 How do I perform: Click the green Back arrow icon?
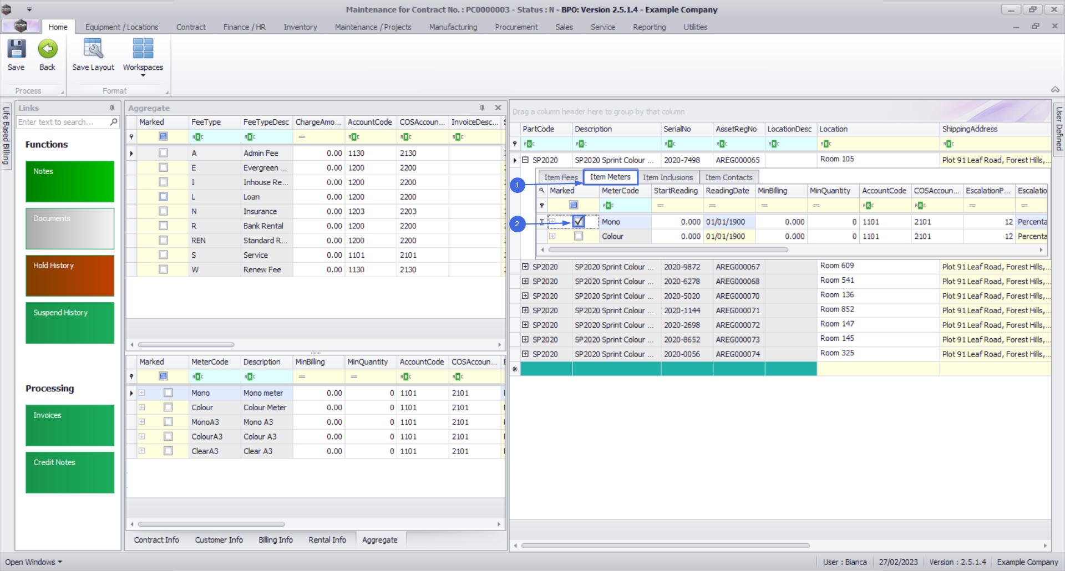(x=48, y=49)
